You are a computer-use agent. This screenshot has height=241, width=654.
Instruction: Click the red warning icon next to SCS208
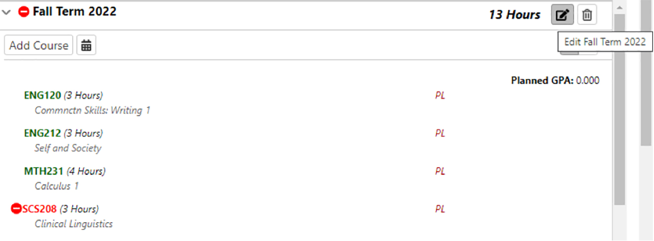[16, 209]
